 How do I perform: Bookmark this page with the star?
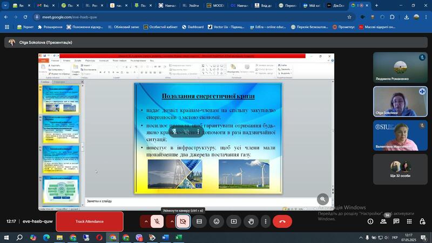click(x=349, y=17)
